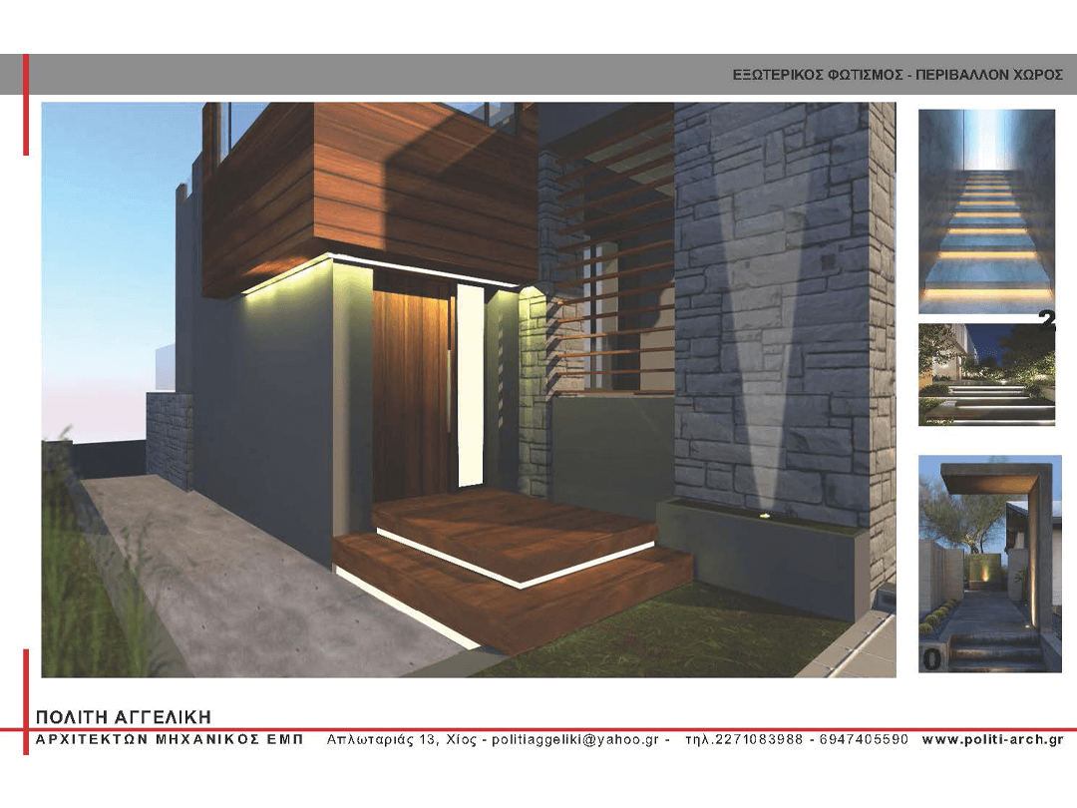Screen dimensions: 1077x808
Task: Click the text ΑΡΧΙΤΕΚΤΩΝ ΜΗΧΑΝΙΚΟΣ ΕΜΠ
Action: pos(169,740)
